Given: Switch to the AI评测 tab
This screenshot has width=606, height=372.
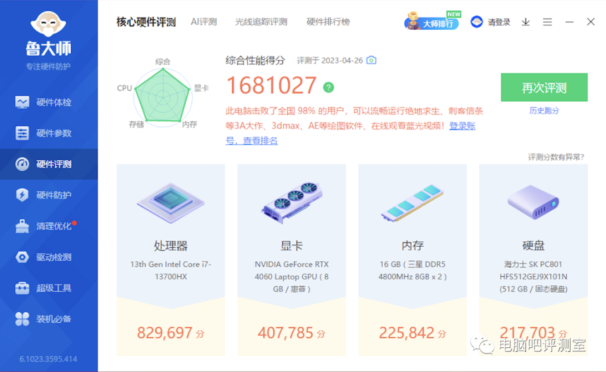Looking at the screenshot, I should [203, 21].
